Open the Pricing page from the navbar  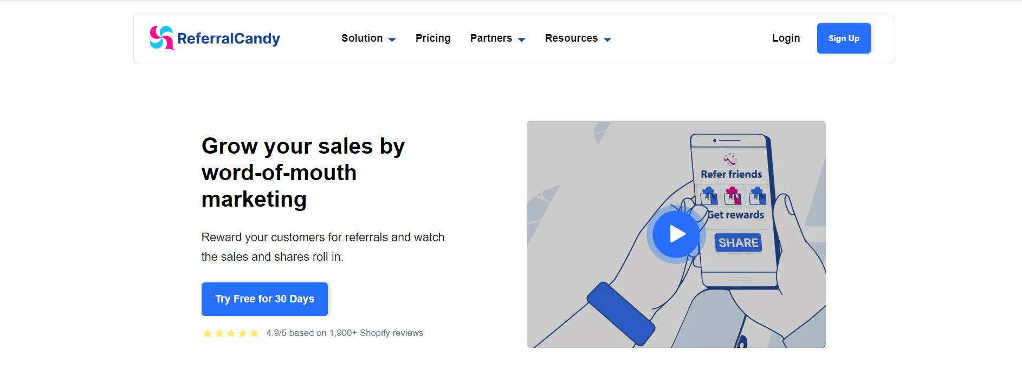433,38
